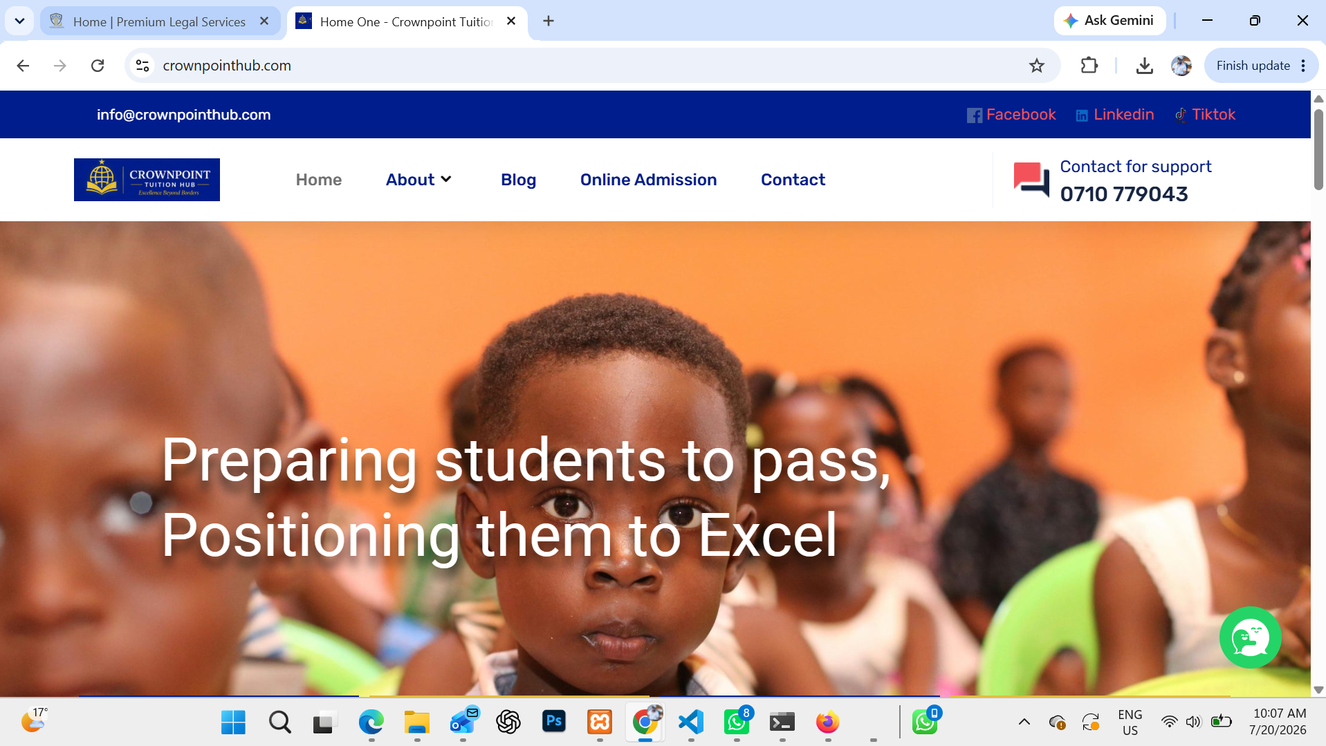Close the Crownpoint Tuition tab
The image size is (1326, 746).
pos(511,21)
